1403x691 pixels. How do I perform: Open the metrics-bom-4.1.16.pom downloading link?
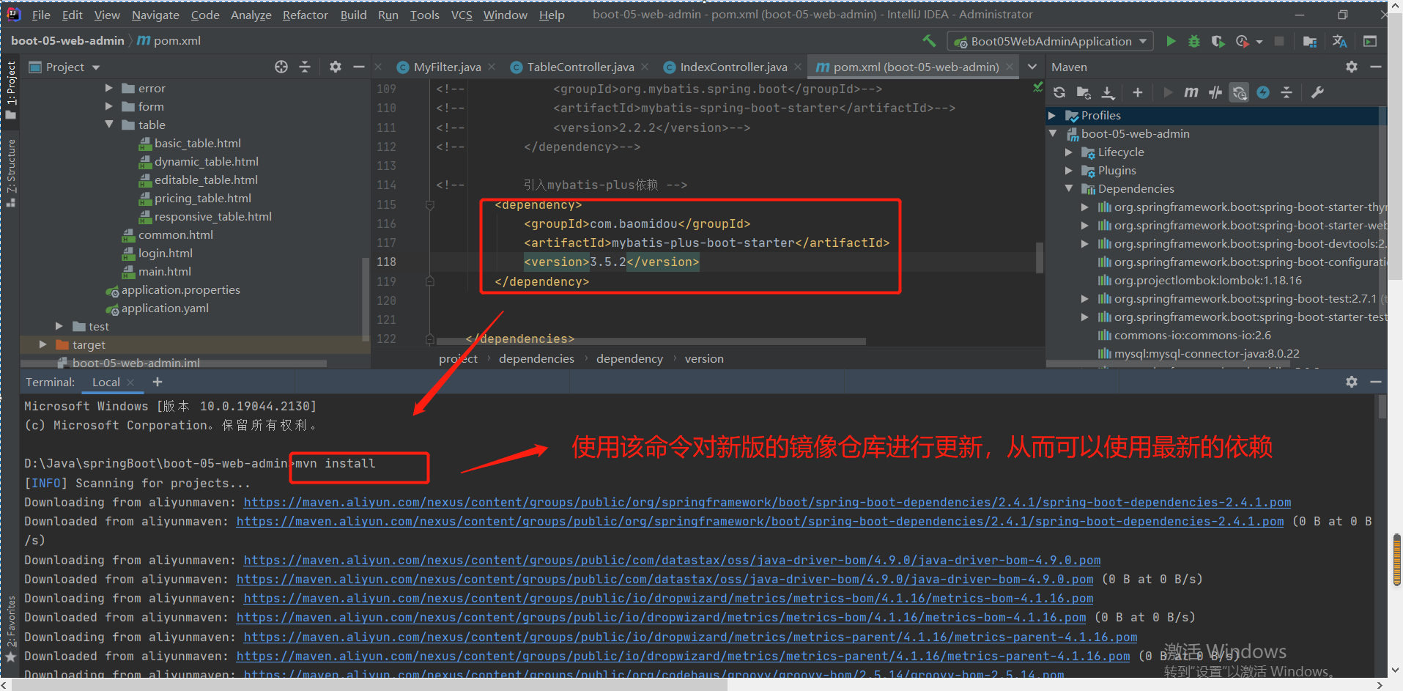668,598
